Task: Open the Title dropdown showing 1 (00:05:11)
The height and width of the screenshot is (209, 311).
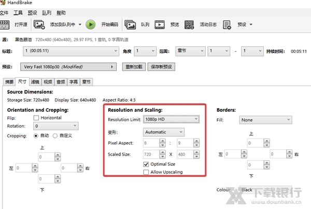Action: [x=71, y=51]
